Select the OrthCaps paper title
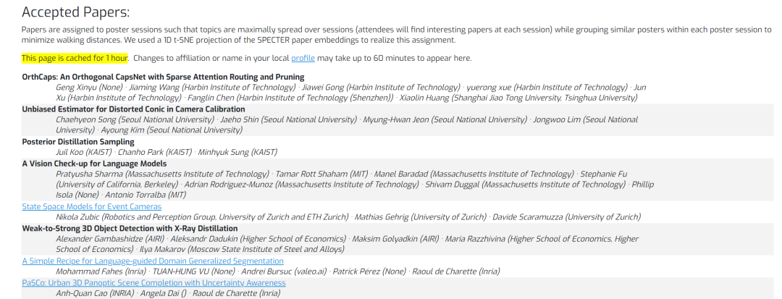This screenshot has height=299, width=782. [x=163, y=77]
